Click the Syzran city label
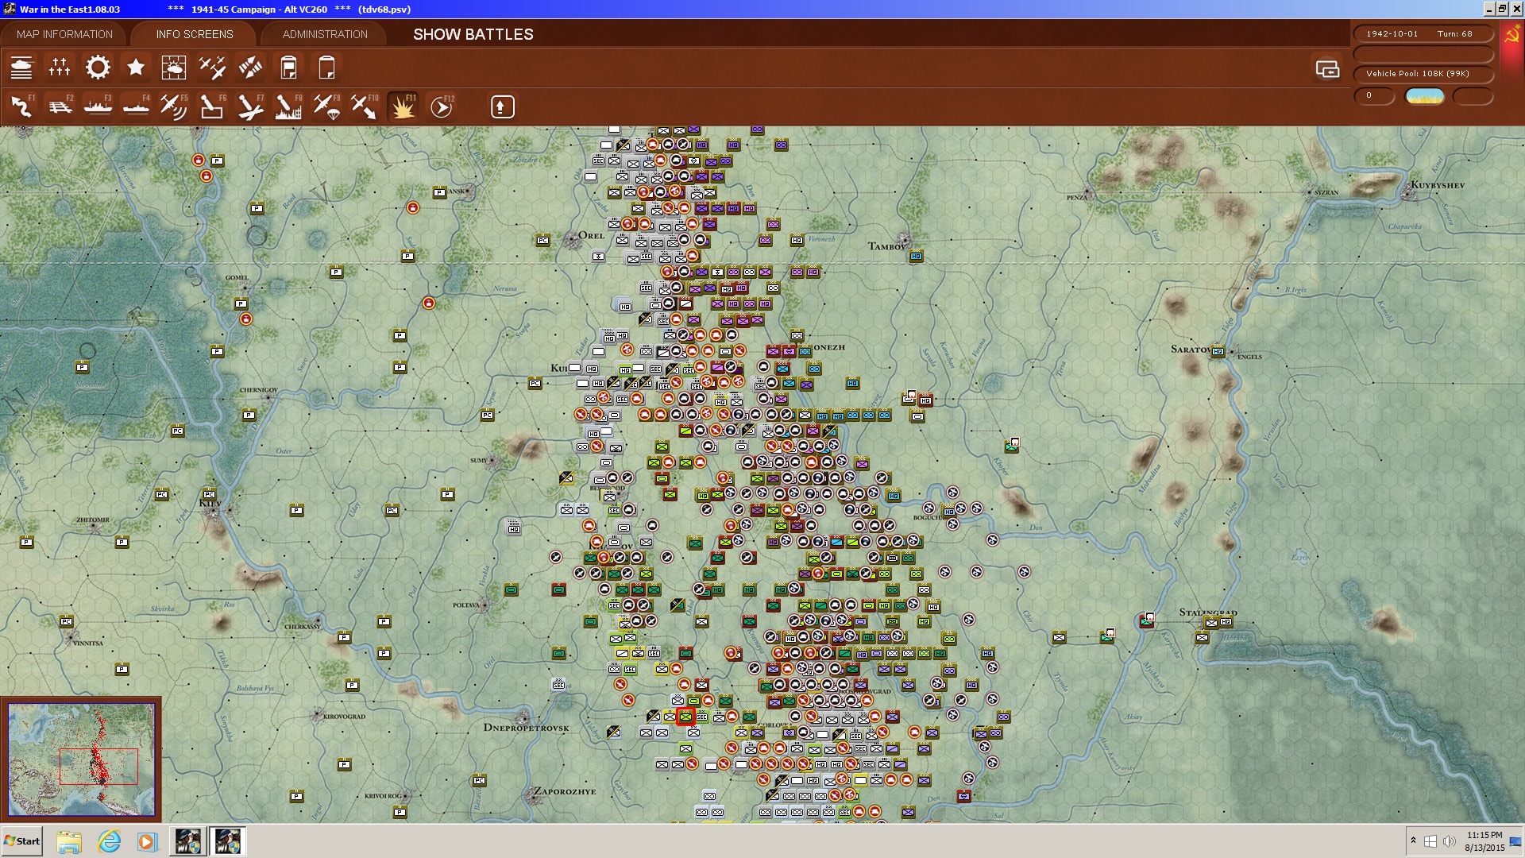1525x858 pixels. (x=1326, y=192)
